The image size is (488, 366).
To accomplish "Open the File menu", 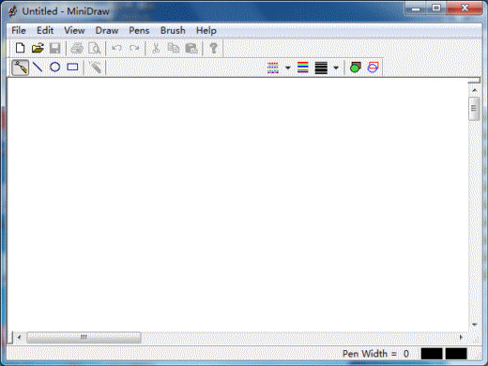I will [x=19, y=30].
